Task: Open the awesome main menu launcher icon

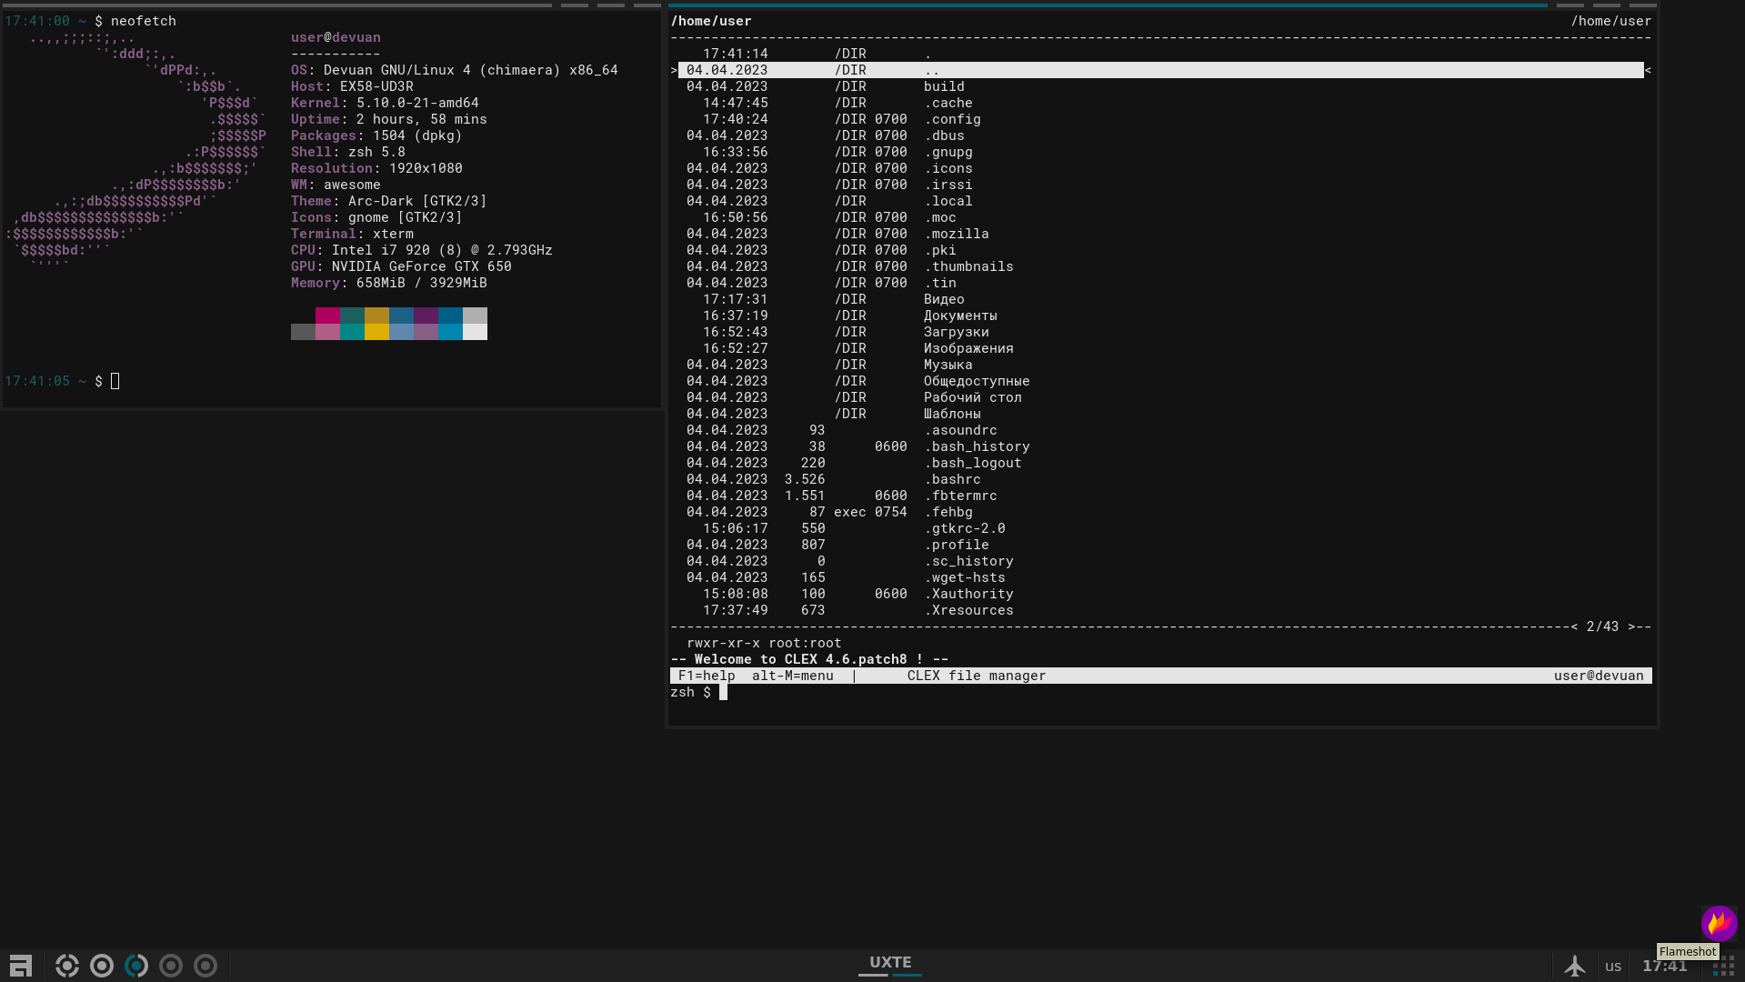Action: [21, 966]
